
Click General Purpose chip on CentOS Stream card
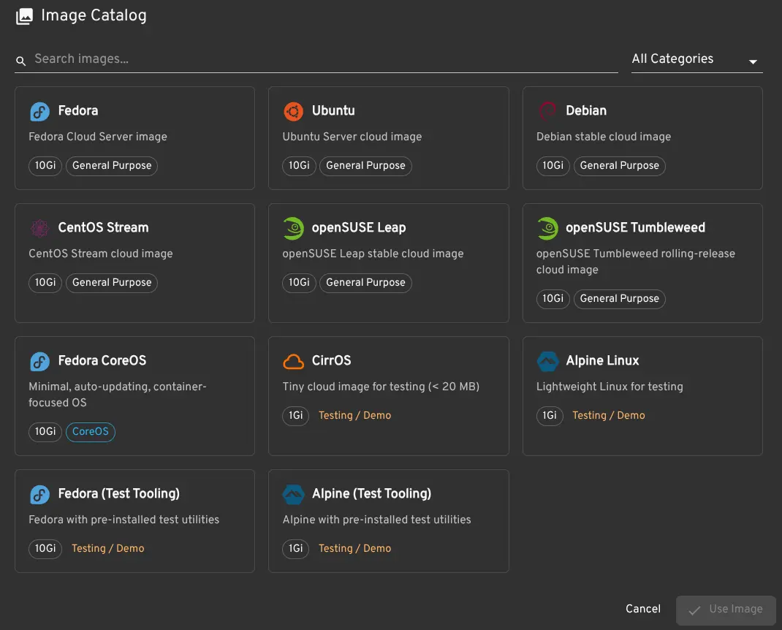[112, 282]
